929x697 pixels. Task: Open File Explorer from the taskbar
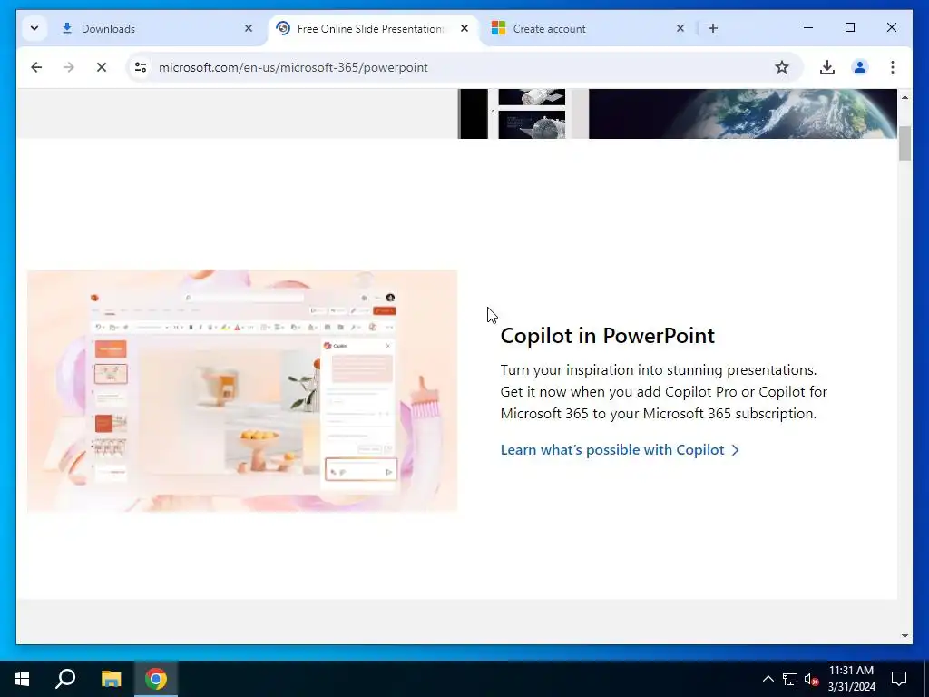point(111,679)
